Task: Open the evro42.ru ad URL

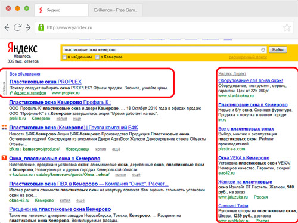Action: (x=226, y=173)
